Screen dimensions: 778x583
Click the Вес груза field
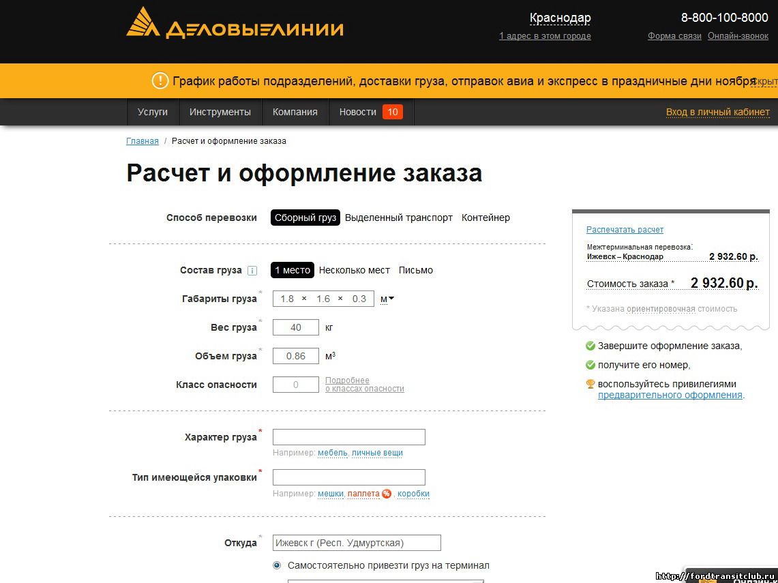click(x=295, y=327)
